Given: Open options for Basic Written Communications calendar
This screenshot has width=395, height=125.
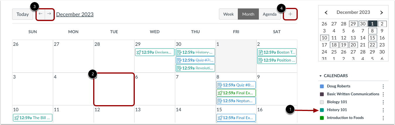Looking at the screenshot, I should (383, 94).
